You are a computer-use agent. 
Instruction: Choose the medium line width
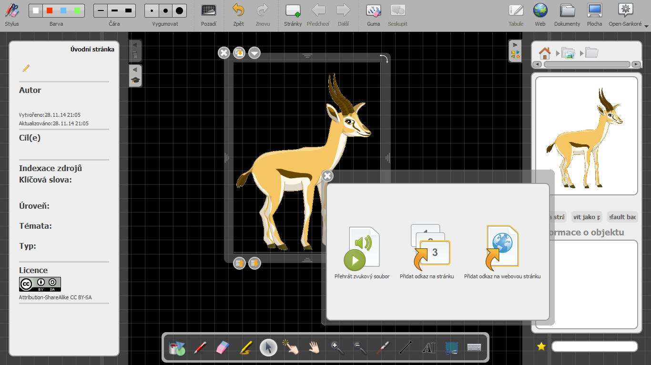tap(114, 10)
